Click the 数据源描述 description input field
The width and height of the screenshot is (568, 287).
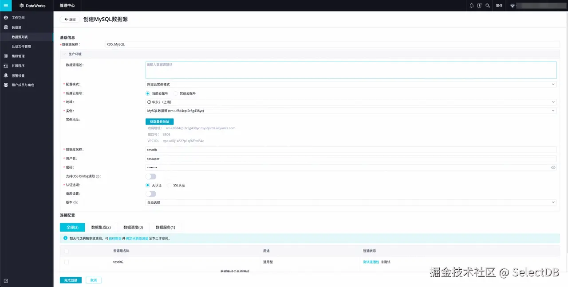(311, 70)
